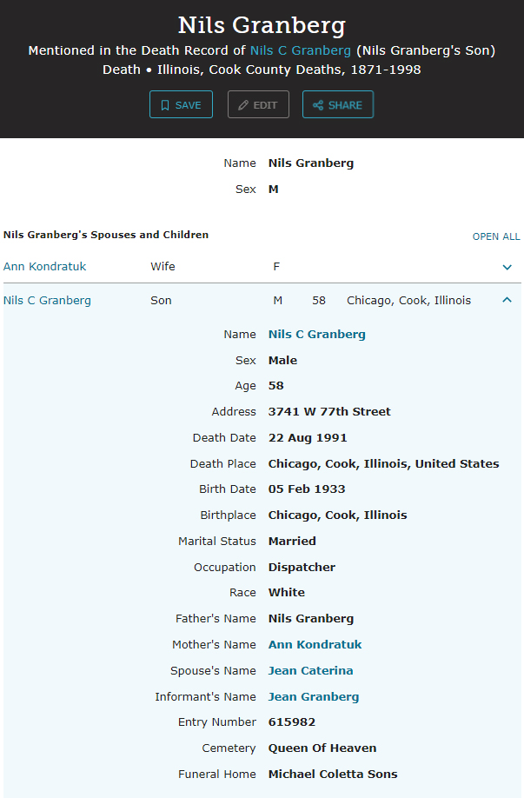This screenshot has width=524, height=798.
Task: Open Ann Kondratuk link in the Wife row
Action: pyautogui.click(x=44, y=267)
